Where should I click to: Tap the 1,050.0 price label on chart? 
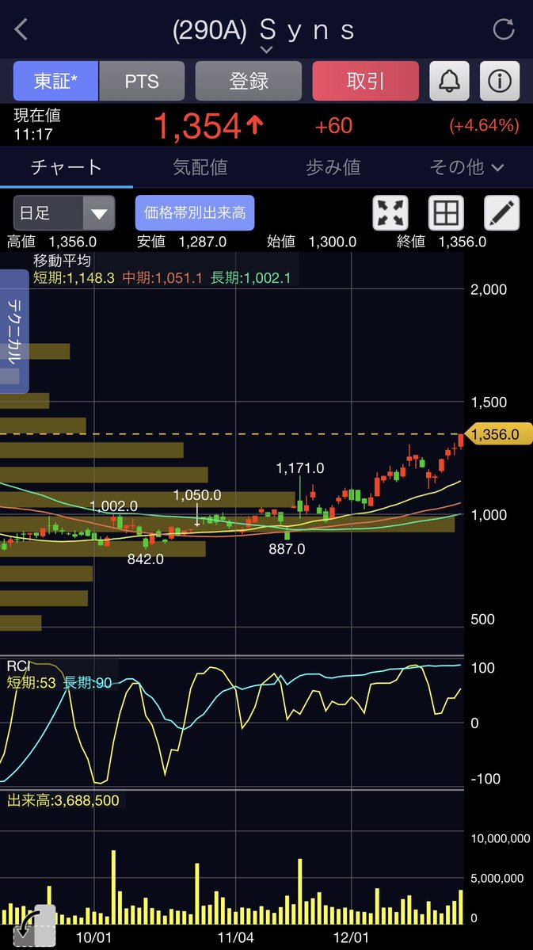tap(197, 495)
